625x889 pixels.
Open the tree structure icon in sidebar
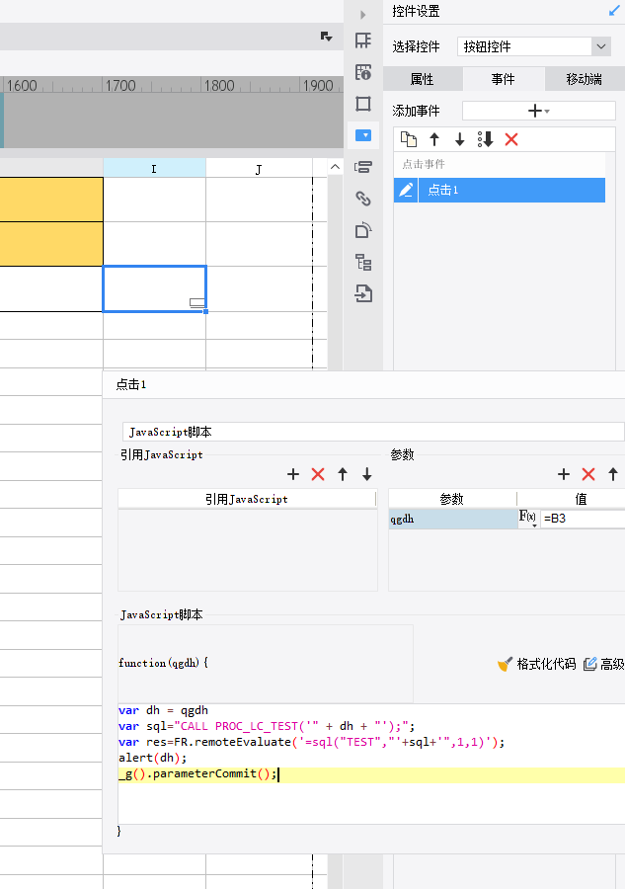(x=363, y=262)
